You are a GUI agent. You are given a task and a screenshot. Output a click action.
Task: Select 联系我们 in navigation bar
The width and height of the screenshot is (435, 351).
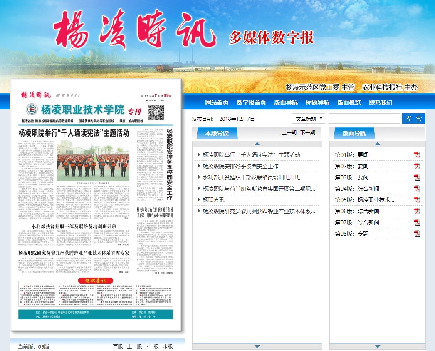pyautogui.click(x=381, y=102)
